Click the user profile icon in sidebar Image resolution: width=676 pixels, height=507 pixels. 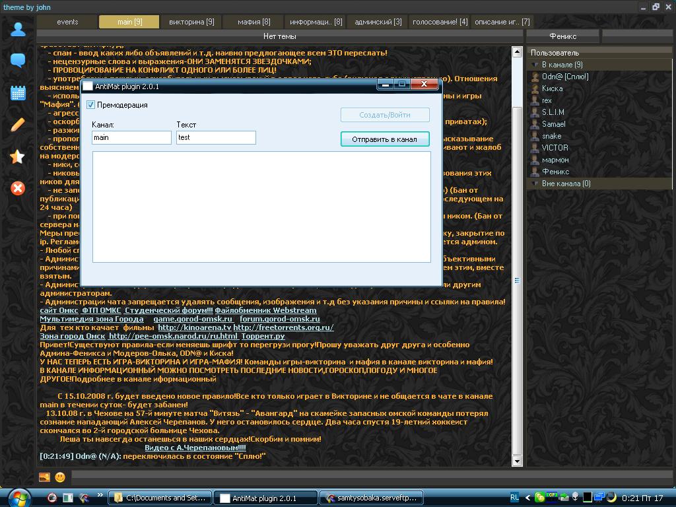point(18,29)
